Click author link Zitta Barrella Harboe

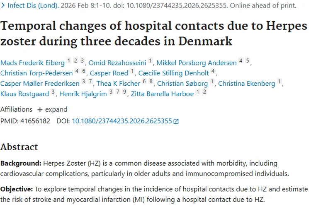[x=162, y=94]
